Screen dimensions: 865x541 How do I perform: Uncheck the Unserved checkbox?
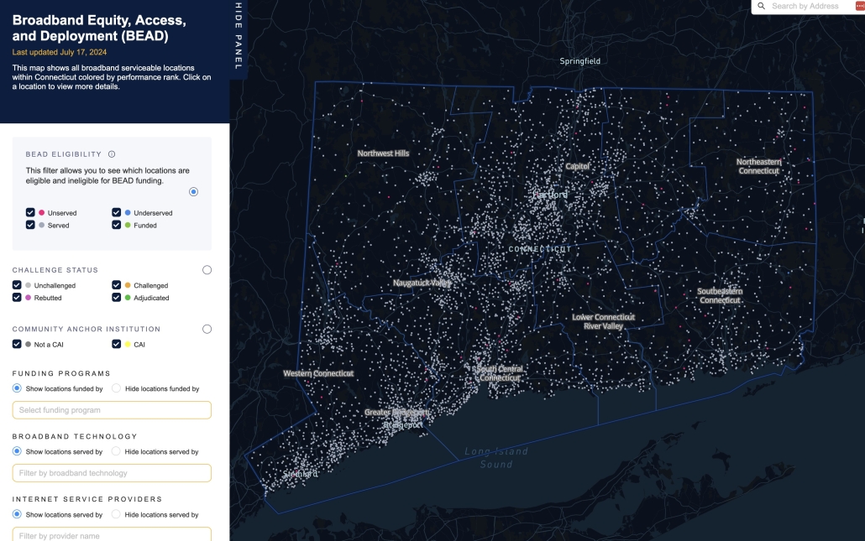(30, 213)
